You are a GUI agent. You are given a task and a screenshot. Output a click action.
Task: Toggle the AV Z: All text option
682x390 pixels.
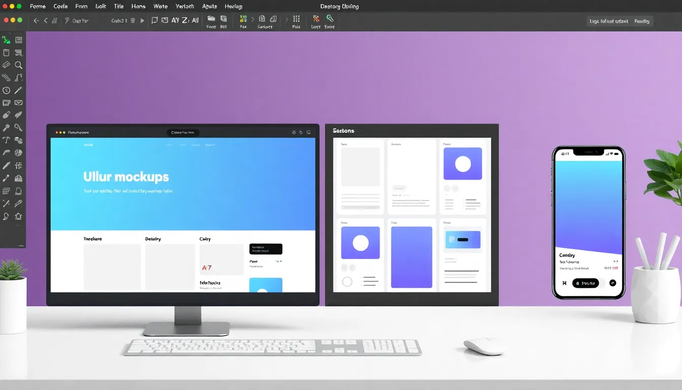[185, 20]
